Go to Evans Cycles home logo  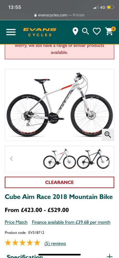point(40,32)
